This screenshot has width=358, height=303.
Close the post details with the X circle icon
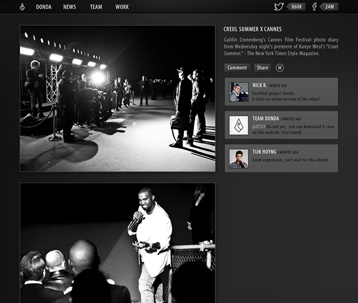[280, 68]
